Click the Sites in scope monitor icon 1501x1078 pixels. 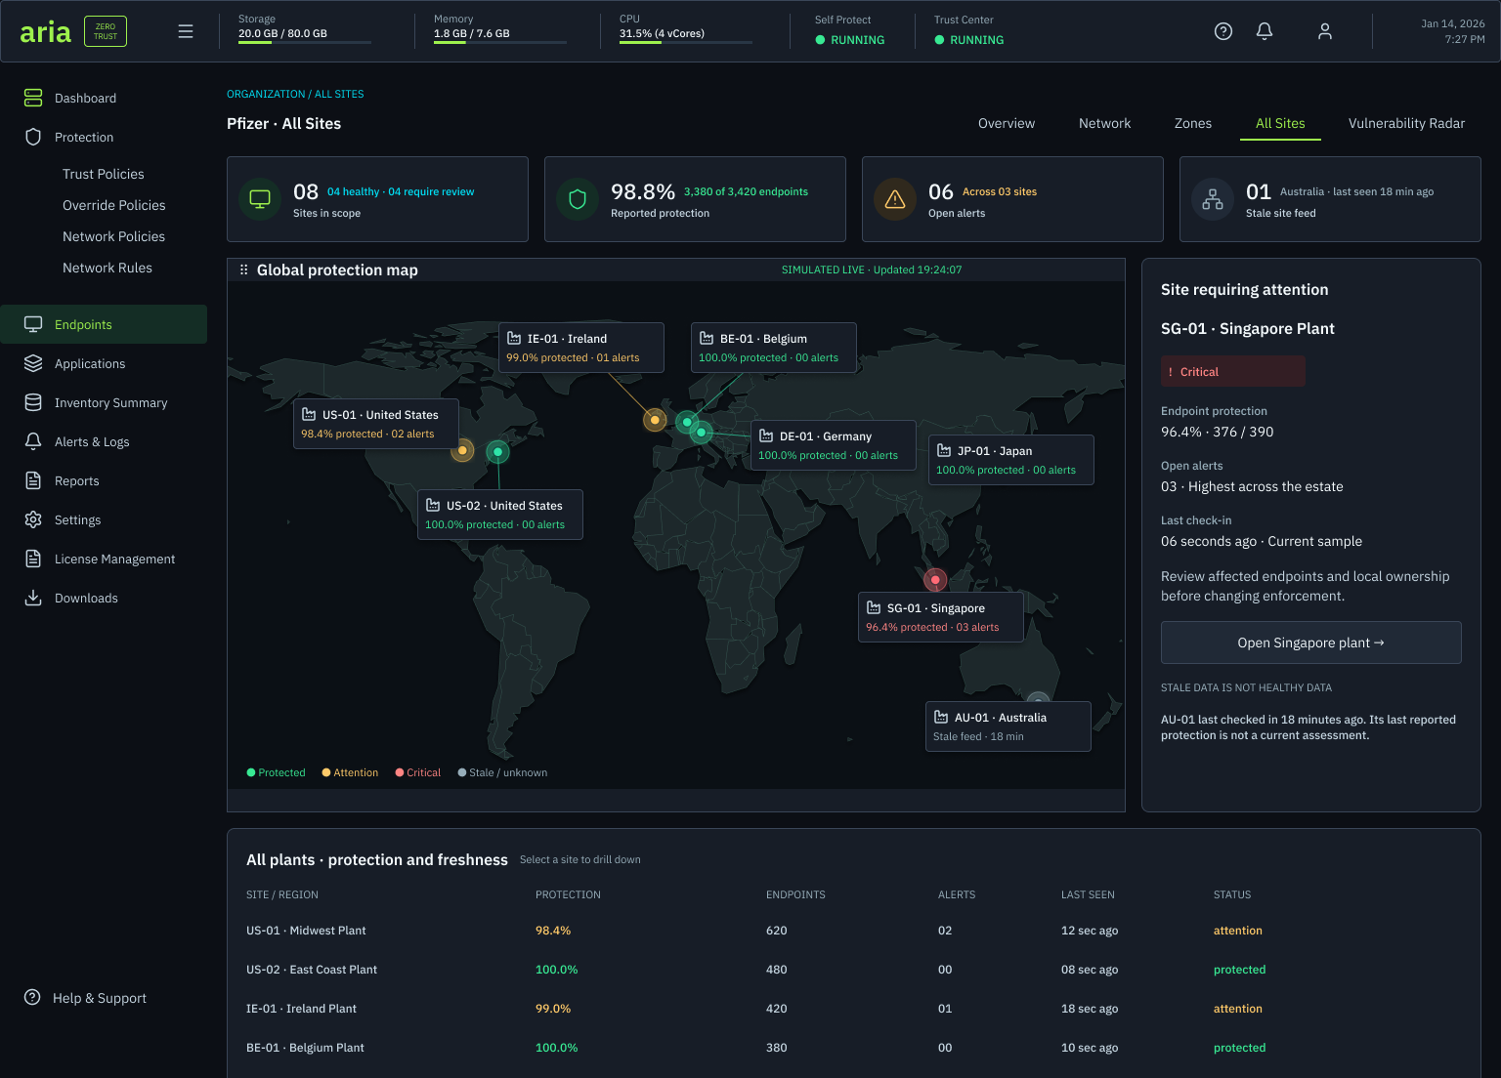pos(260,199)
